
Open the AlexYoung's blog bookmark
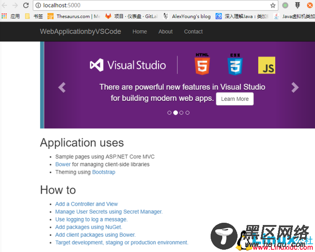tap(187, 16)
